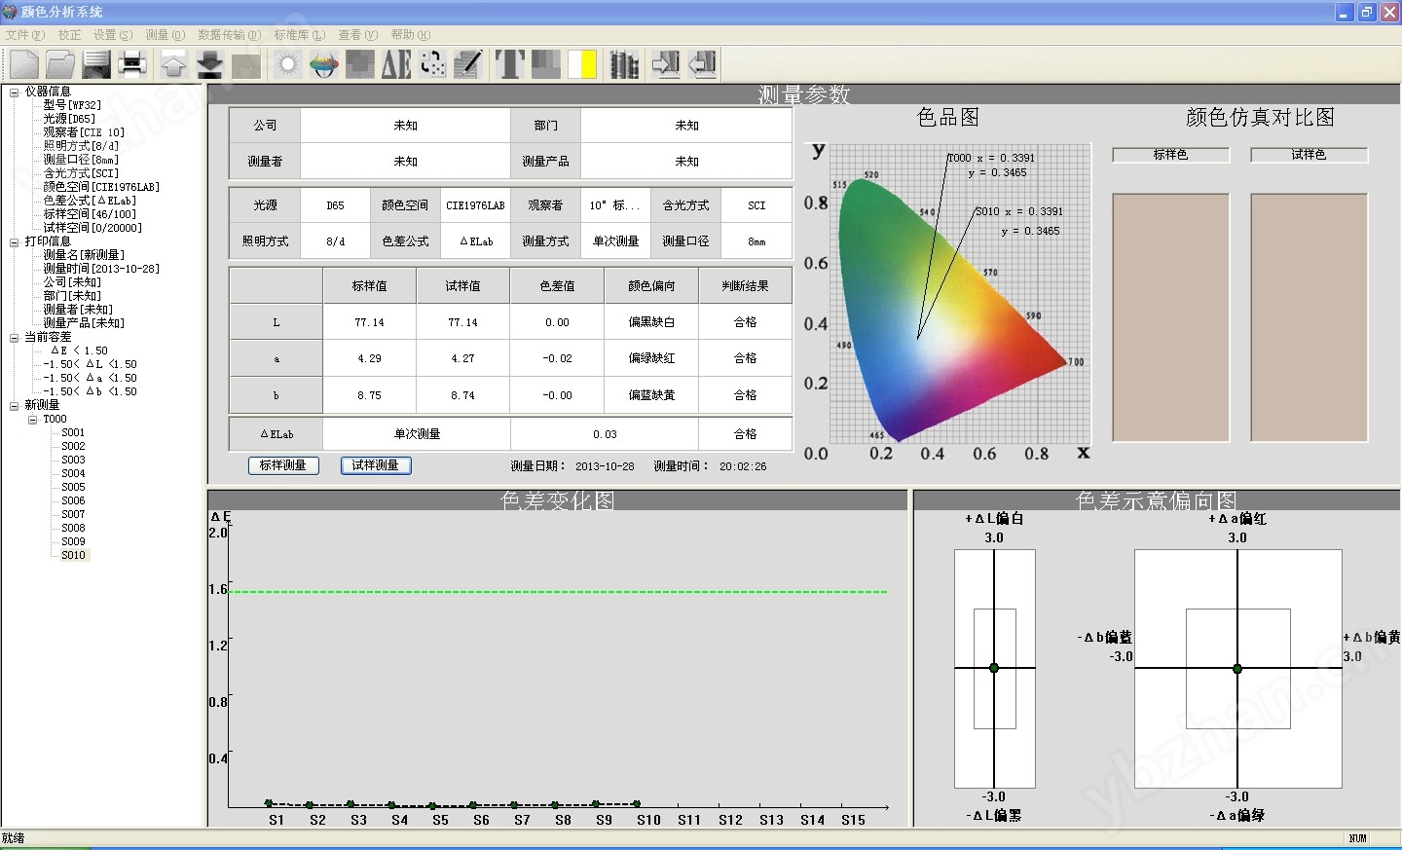Click the ΔE color difference toolbar icon
The height and width of the screenshot is (850, 1402).
[x=396, y=64]
